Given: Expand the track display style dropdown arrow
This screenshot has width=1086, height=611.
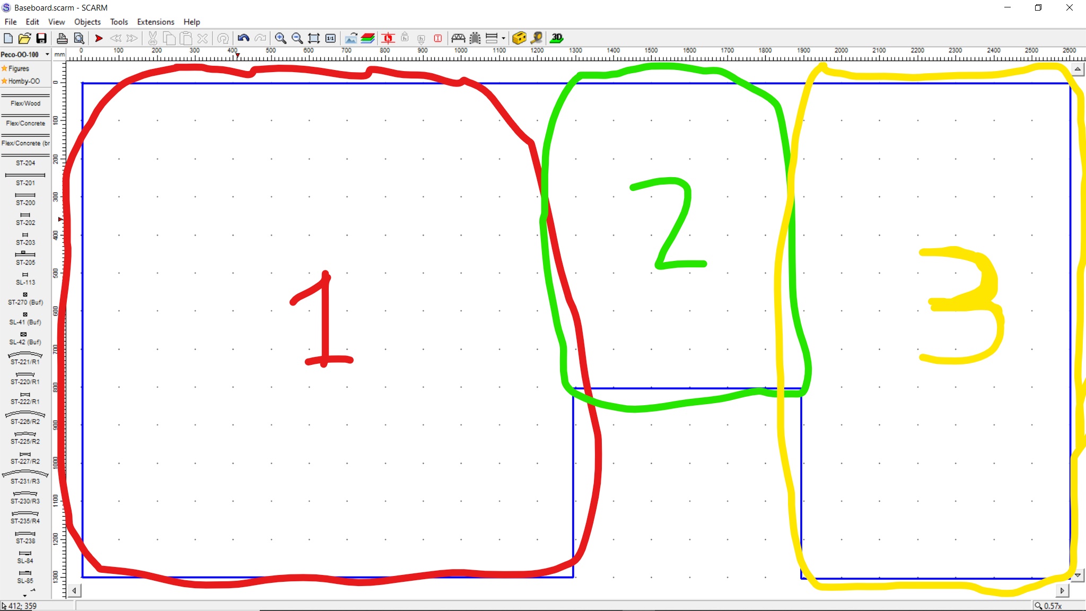Looking at the screenshot, I should pyautogui.click(x=503, y=38).
